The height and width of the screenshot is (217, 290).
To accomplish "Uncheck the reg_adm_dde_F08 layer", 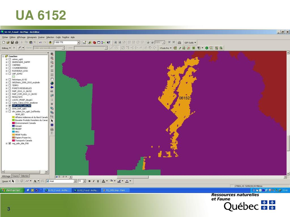I will click(10, 143).
